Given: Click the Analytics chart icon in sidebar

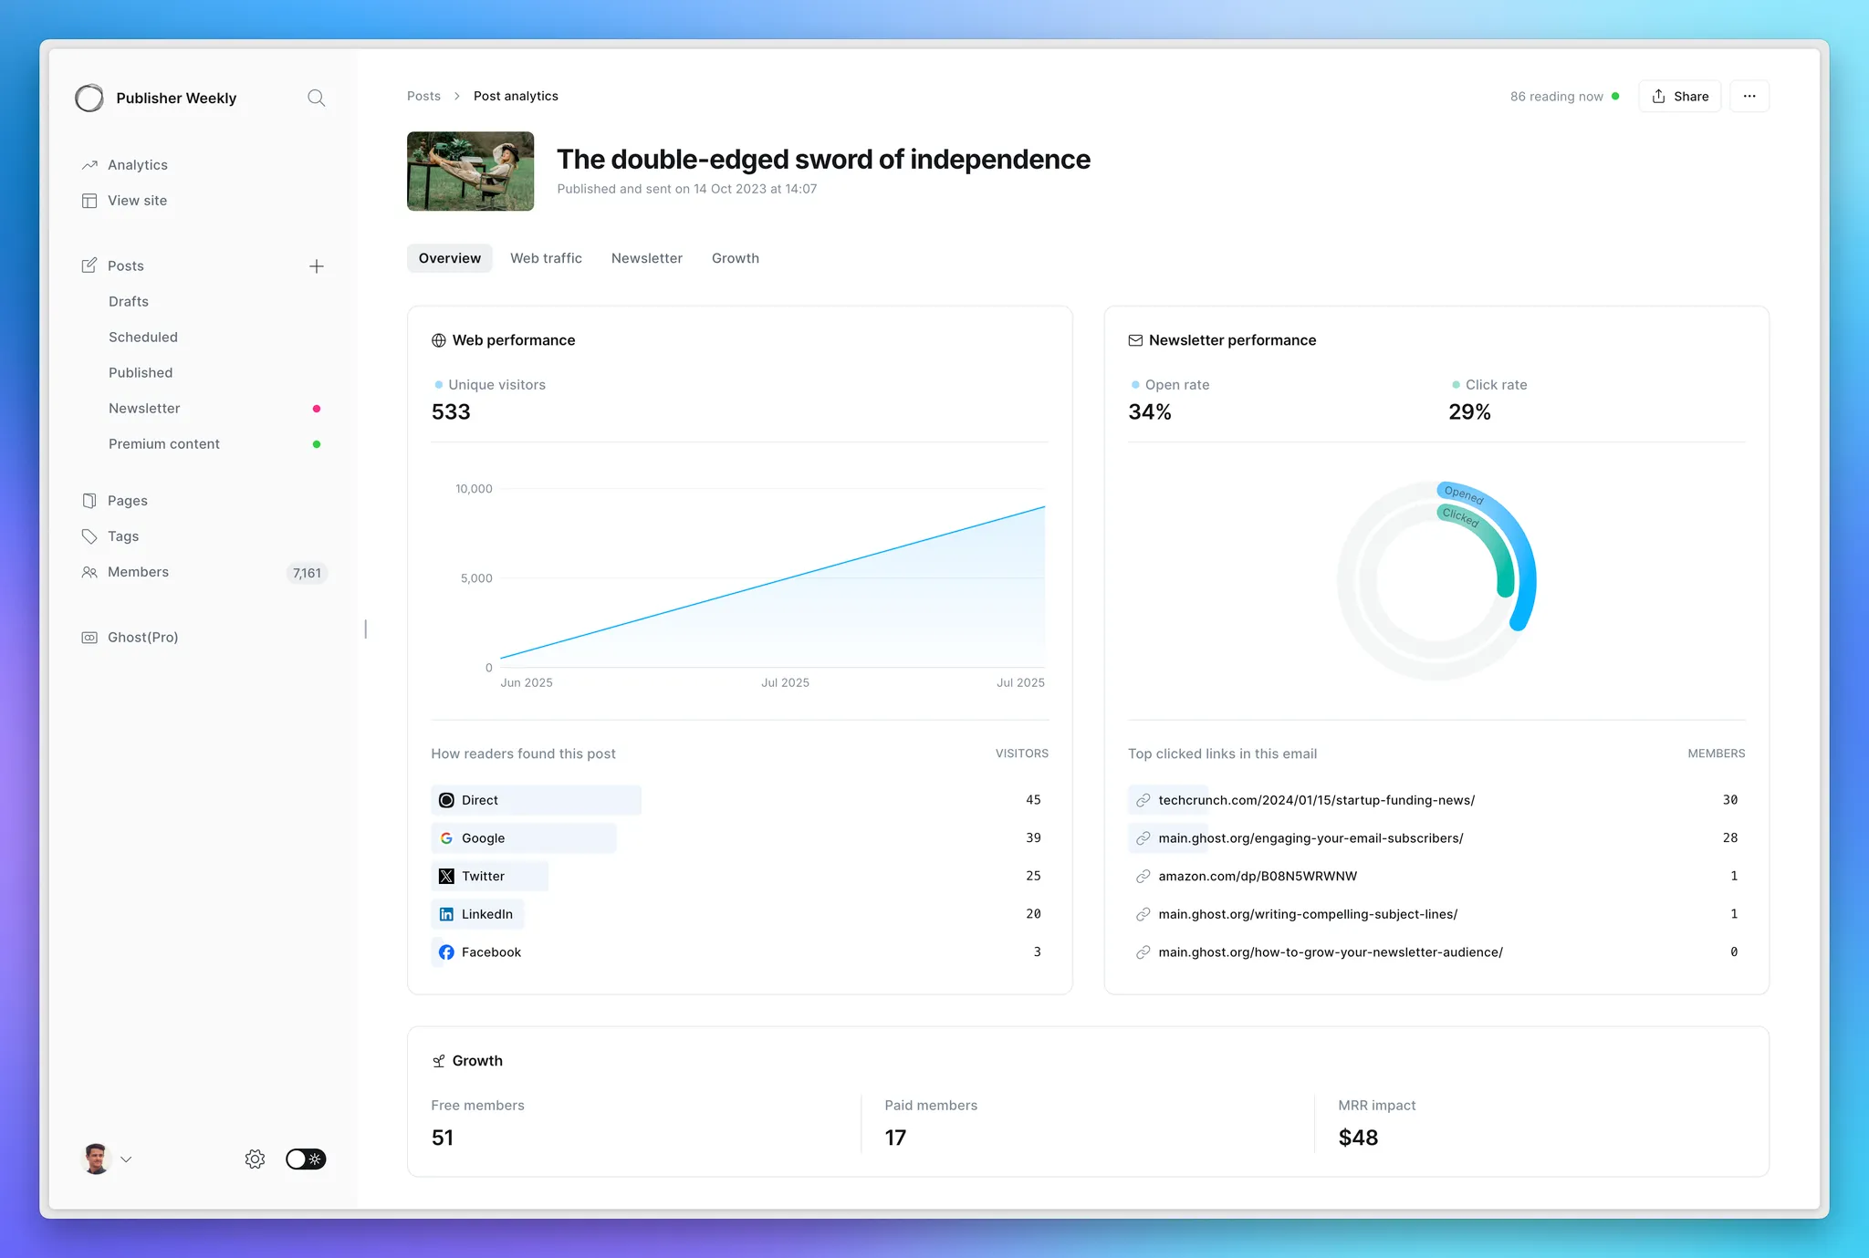Looking at the screenshot, I should click(89, 165).
